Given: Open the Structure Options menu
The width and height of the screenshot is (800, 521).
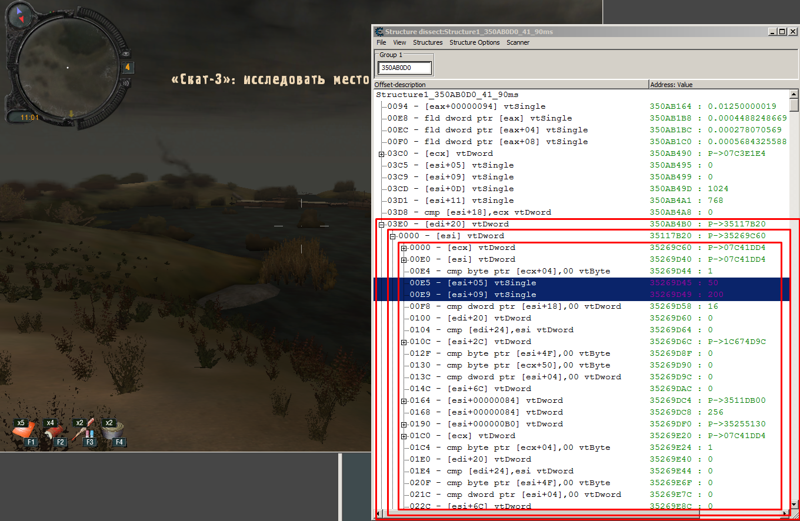Looking at the screenshot, I should point(474,42).
